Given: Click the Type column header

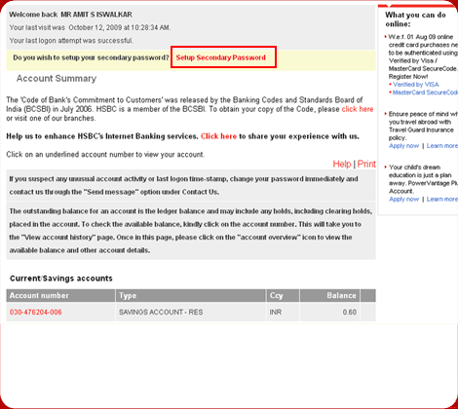Looking at the screenshot, I should click(x=191, y=296).
